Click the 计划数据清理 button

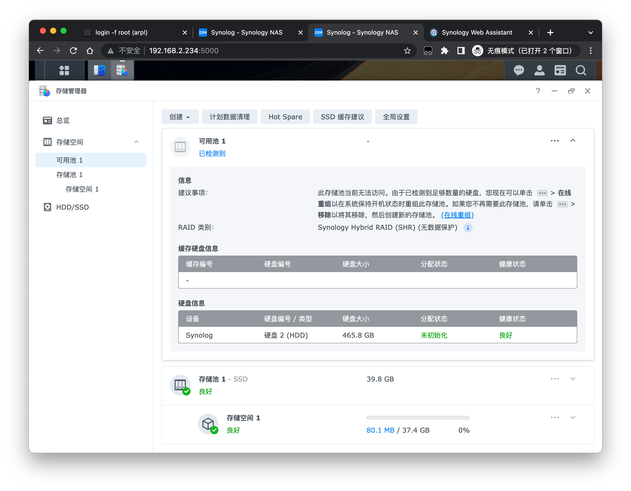tap(230, 117)
